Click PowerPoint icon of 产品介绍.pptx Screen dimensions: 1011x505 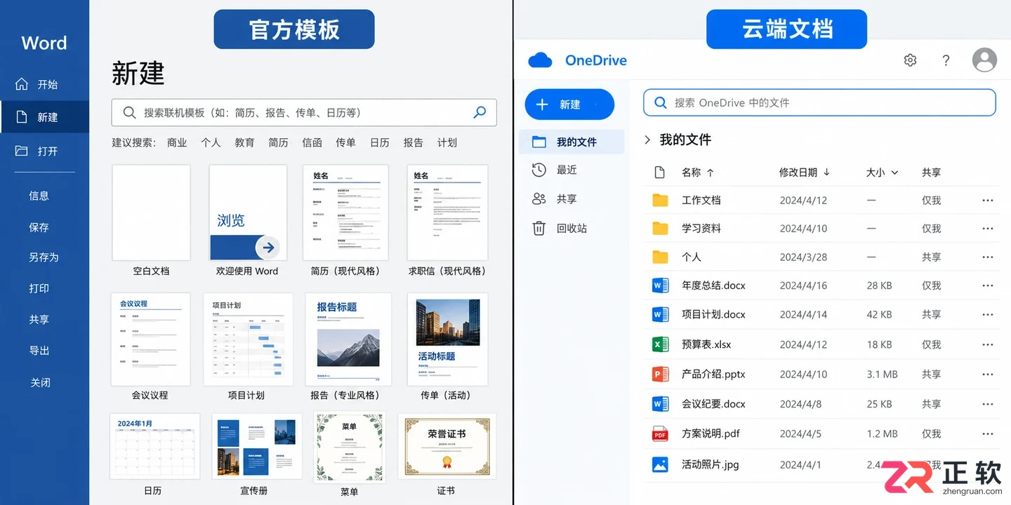(660, 375)
